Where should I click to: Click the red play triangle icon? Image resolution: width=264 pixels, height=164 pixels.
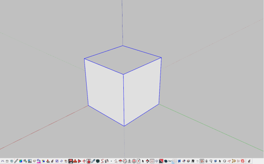(x=80, y=161)
